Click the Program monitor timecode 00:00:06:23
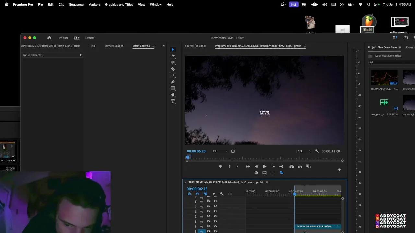 [196, 151]
